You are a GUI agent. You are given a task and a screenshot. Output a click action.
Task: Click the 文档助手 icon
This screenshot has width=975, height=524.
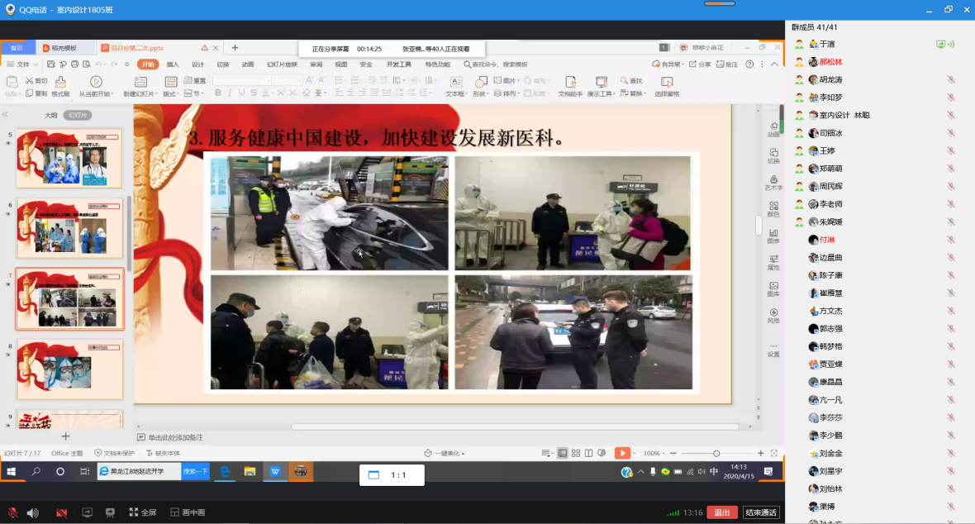[x=570, y=81]
